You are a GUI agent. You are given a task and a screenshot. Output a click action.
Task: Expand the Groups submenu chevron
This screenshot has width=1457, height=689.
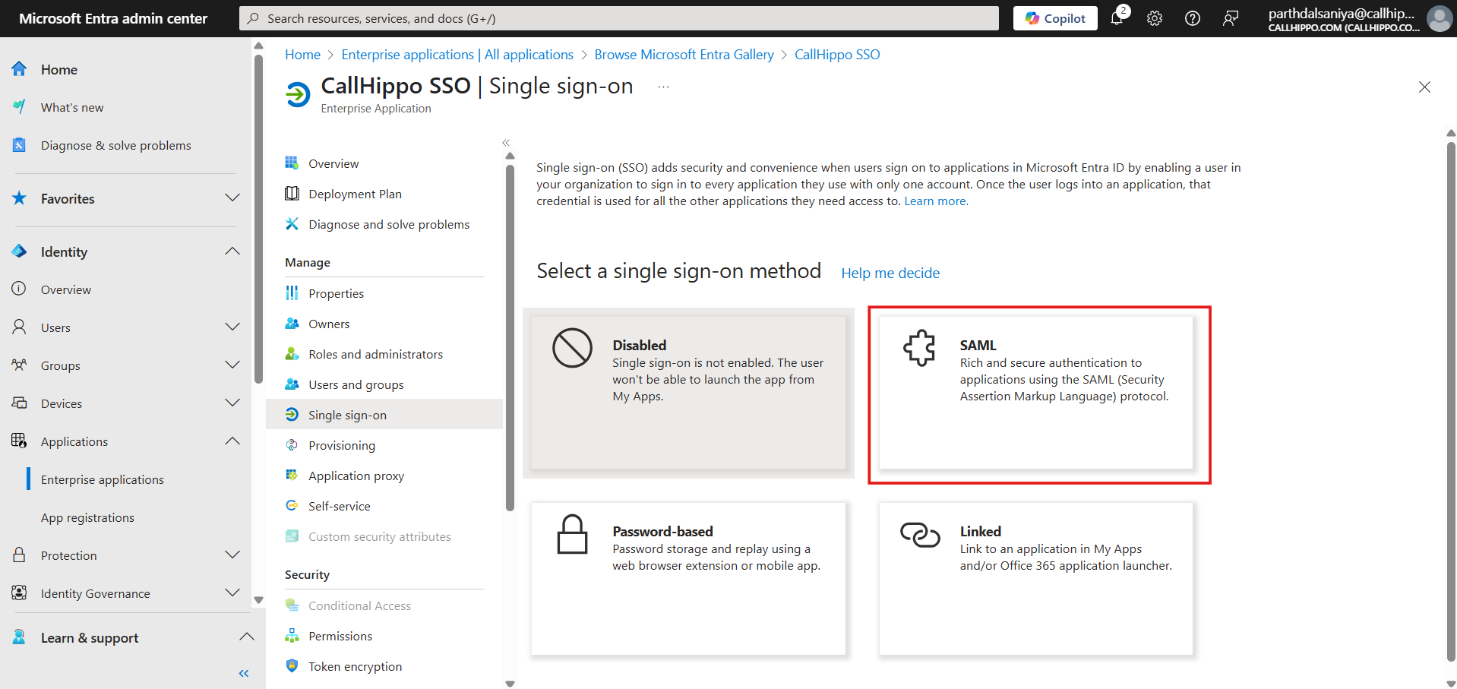(232, 365)
